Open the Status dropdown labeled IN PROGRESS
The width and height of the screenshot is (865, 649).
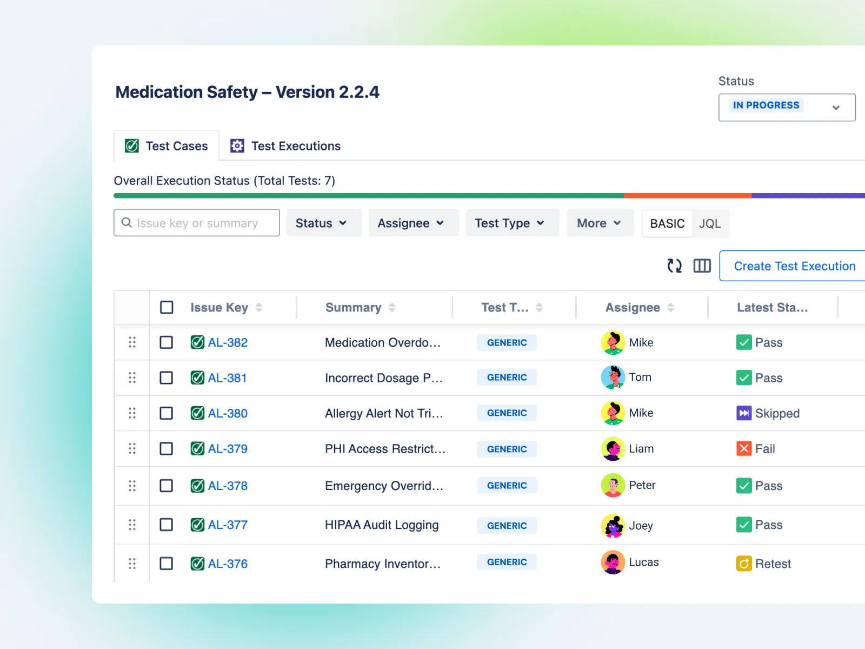coord(787,107)
